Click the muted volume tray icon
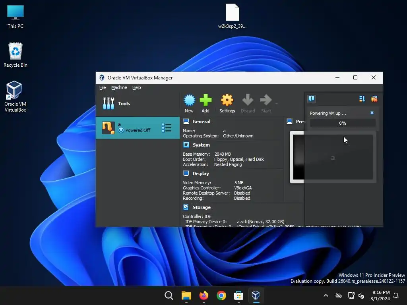Viewport: 407px width, 305px height. click(x=361, y=295)
